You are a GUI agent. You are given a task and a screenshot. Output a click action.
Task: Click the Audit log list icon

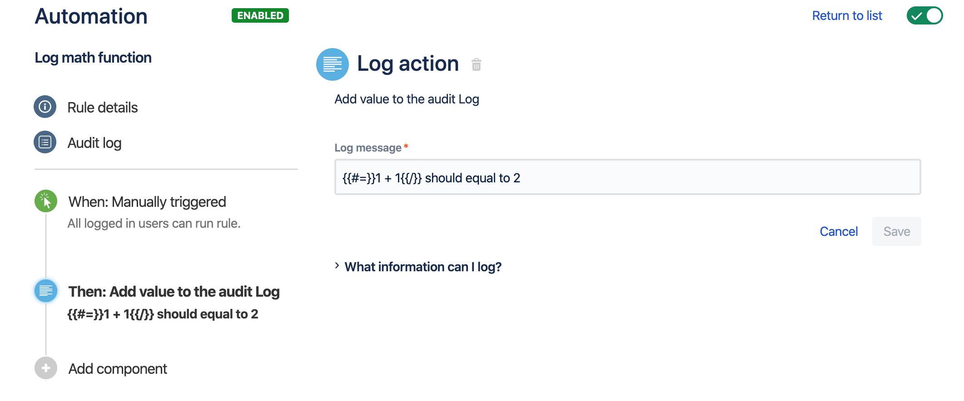pos(45,142)
